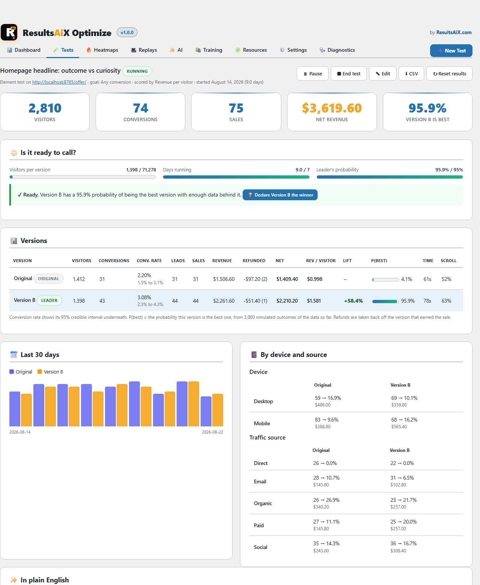Click the Resources puzzle icon
The width and height of the screenshot is (480, 585).
238,50
